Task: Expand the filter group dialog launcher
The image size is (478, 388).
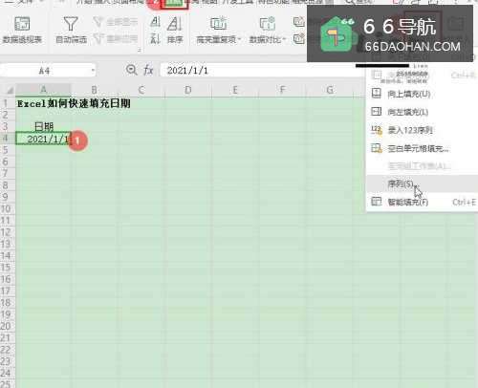Action: 140,50
